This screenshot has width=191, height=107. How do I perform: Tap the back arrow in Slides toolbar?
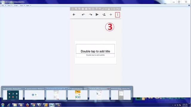coord(74,15)
